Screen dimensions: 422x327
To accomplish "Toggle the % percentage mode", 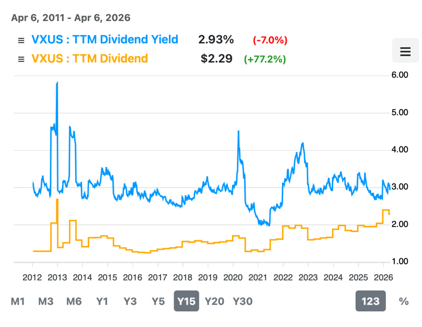I will tap(403, 301).
